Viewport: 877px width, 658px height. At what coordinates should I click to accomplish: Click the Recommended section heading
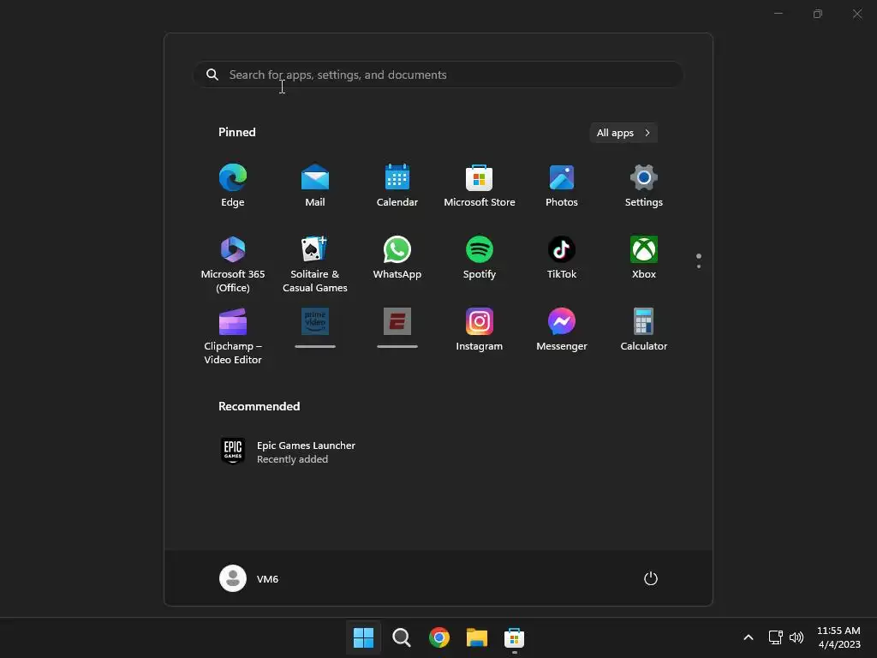(x=259, y=406)
